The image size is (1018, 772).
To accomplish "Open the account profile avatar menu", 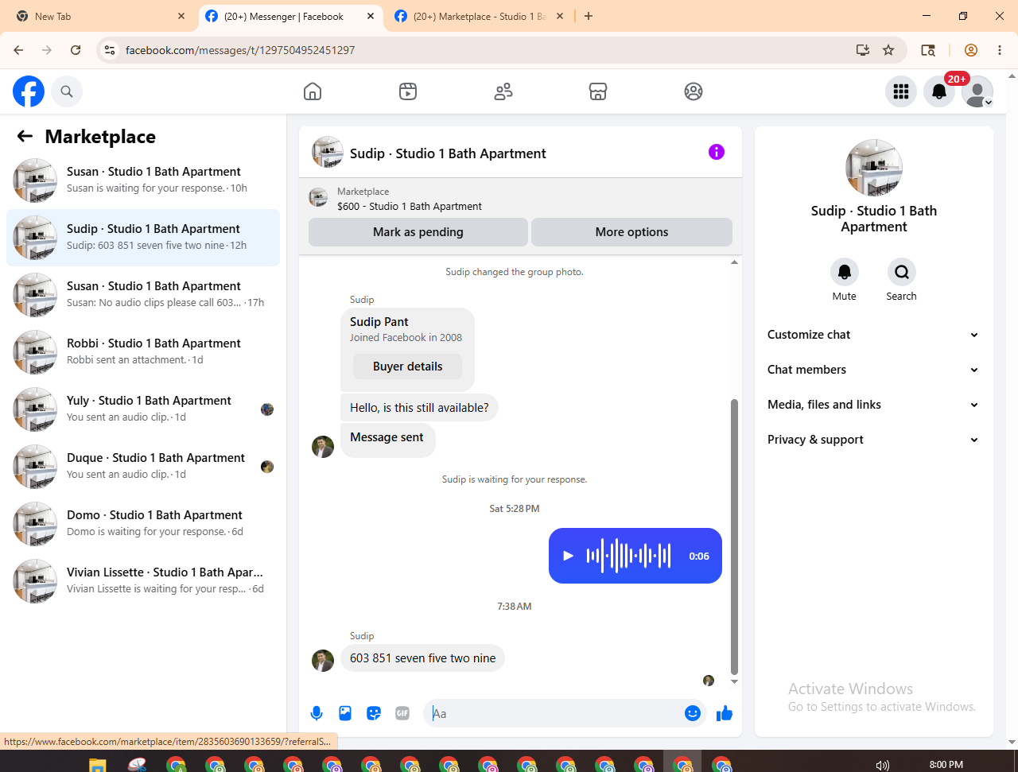I will (977, 91).
